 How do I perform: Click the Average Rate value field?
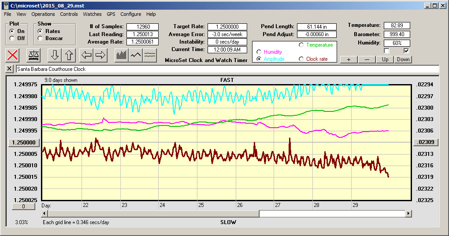coord(143,42)
